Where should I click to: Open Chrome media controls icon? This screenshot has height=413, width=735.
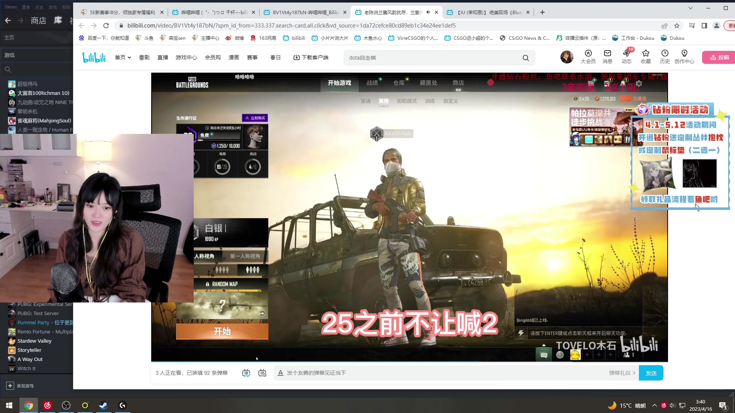(692, 26)
